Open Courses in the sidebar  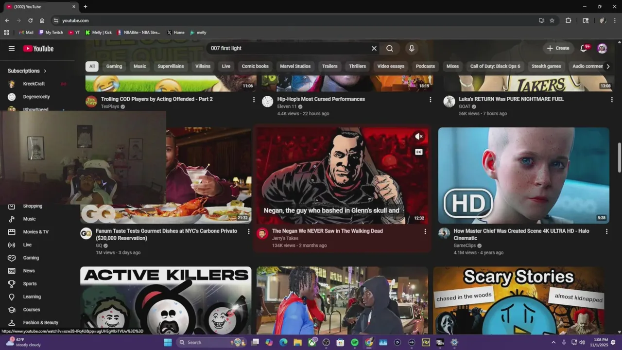tap(31, 310)
